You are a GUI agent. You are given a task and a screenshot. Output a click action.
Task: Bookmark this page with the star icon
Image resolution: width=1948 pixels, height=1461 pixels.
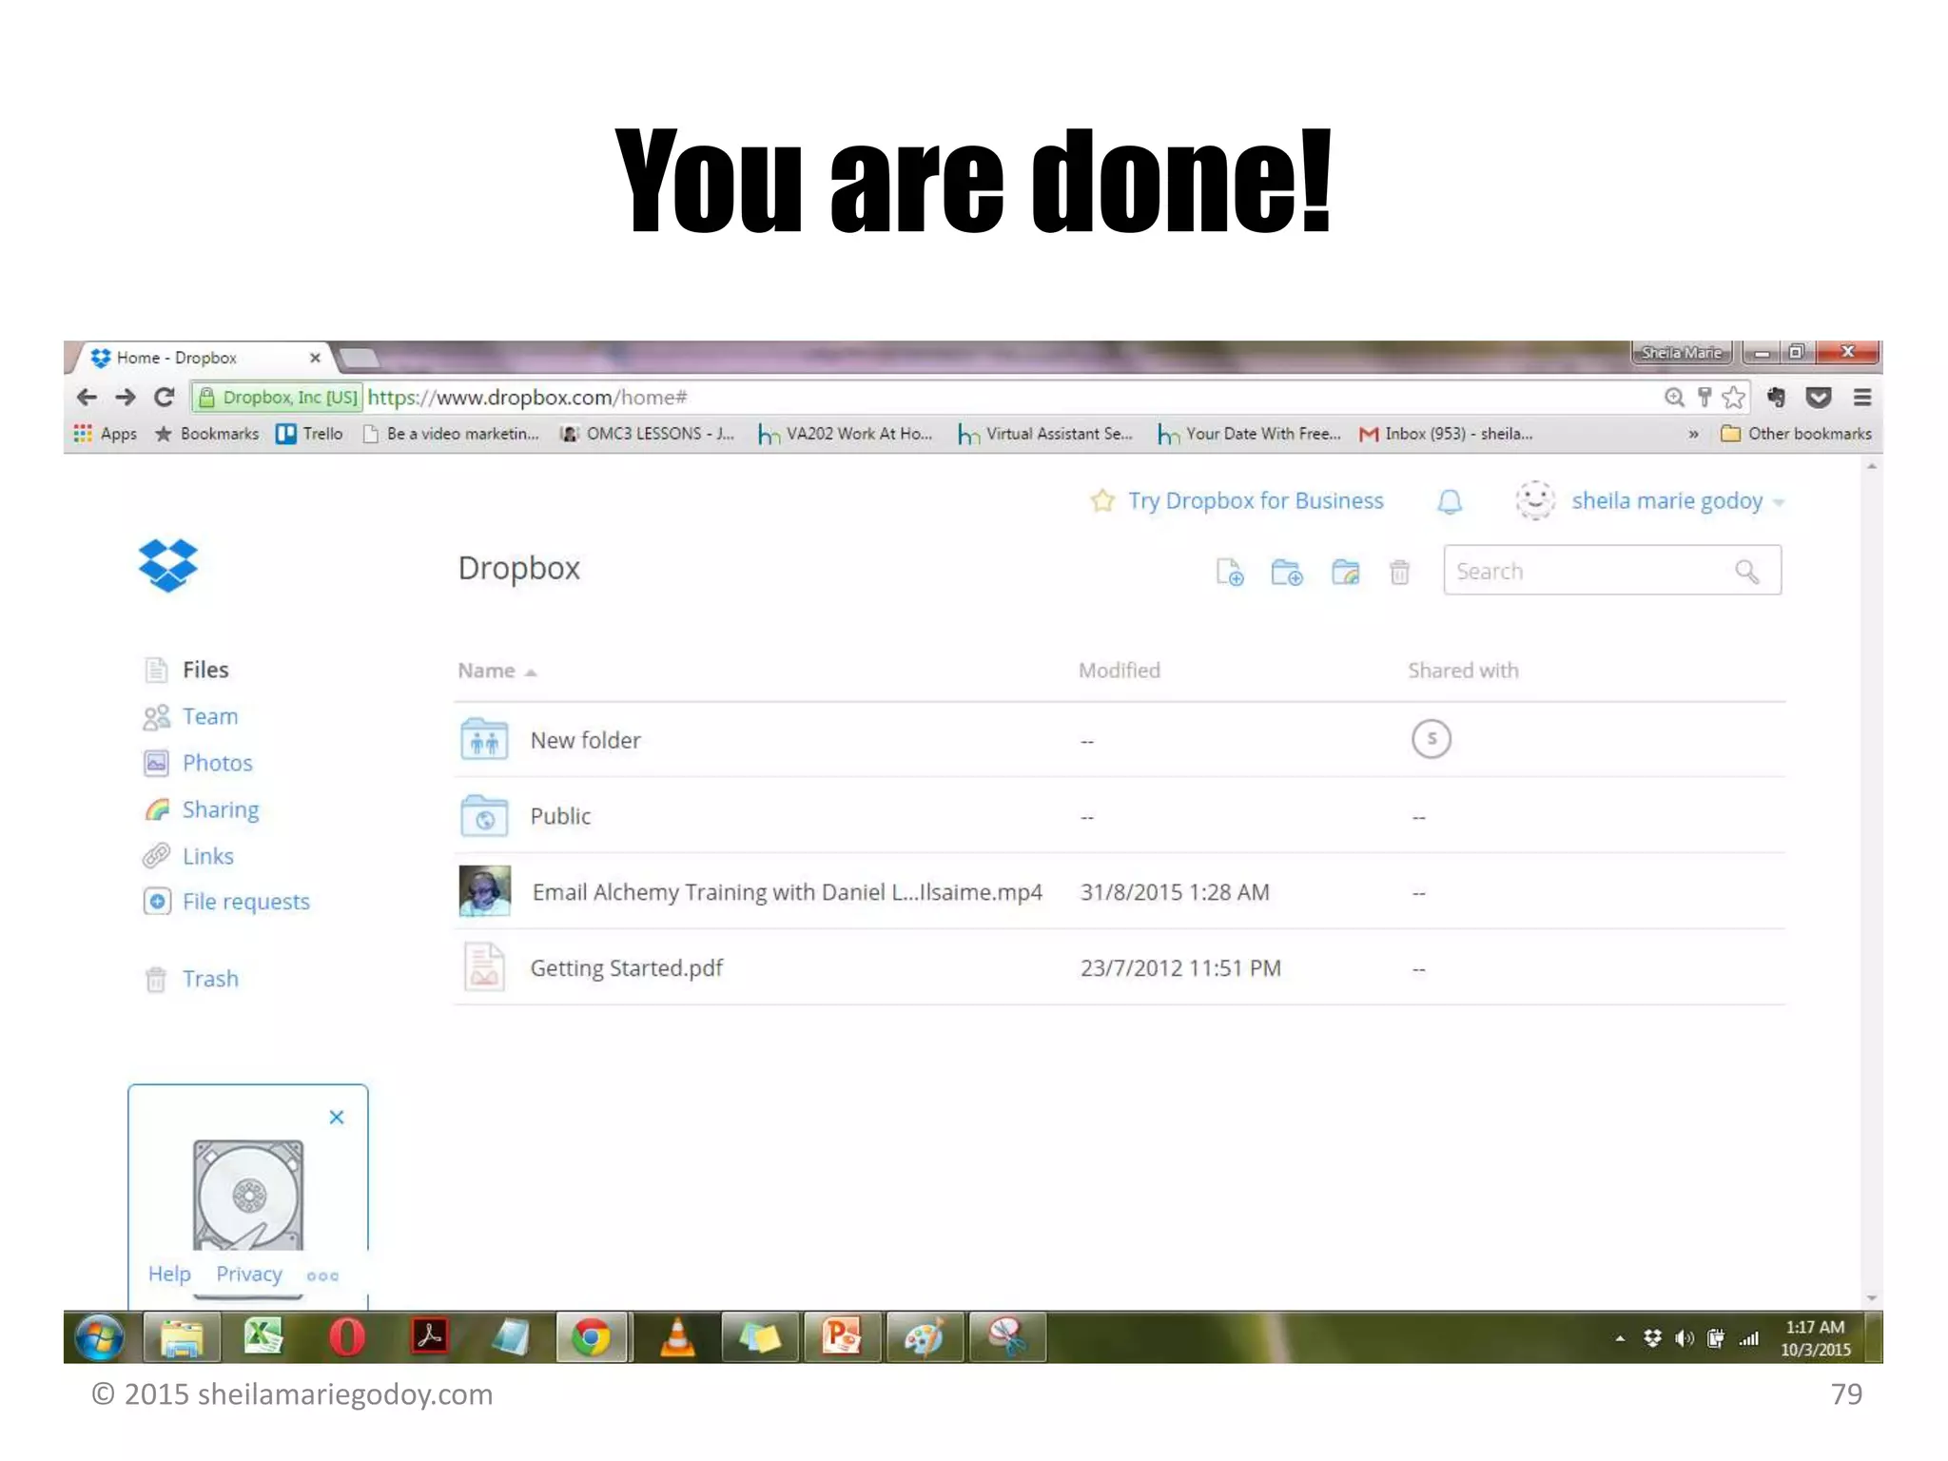pos(1734,397)
